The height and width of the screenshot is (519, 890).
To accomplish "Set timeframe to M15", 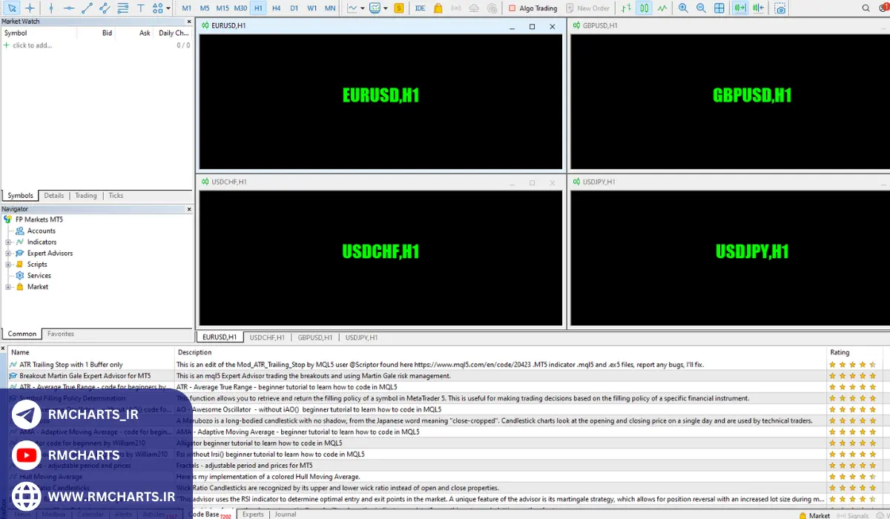I will (222, 8).
